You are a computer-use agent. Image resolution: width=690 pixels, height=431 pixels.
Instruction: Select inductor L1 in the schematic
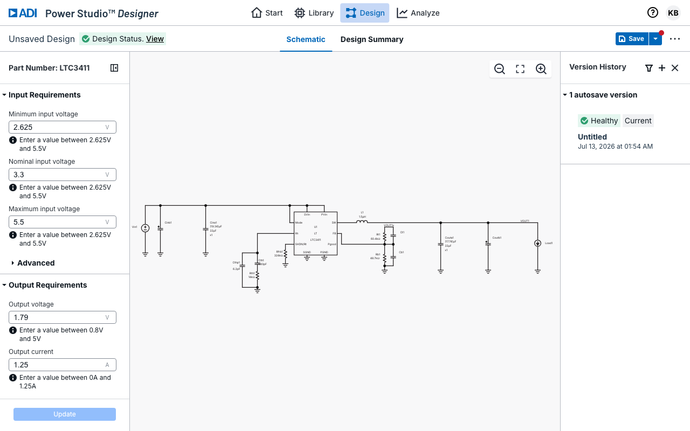pyautogui.click(x=362, y=221)
